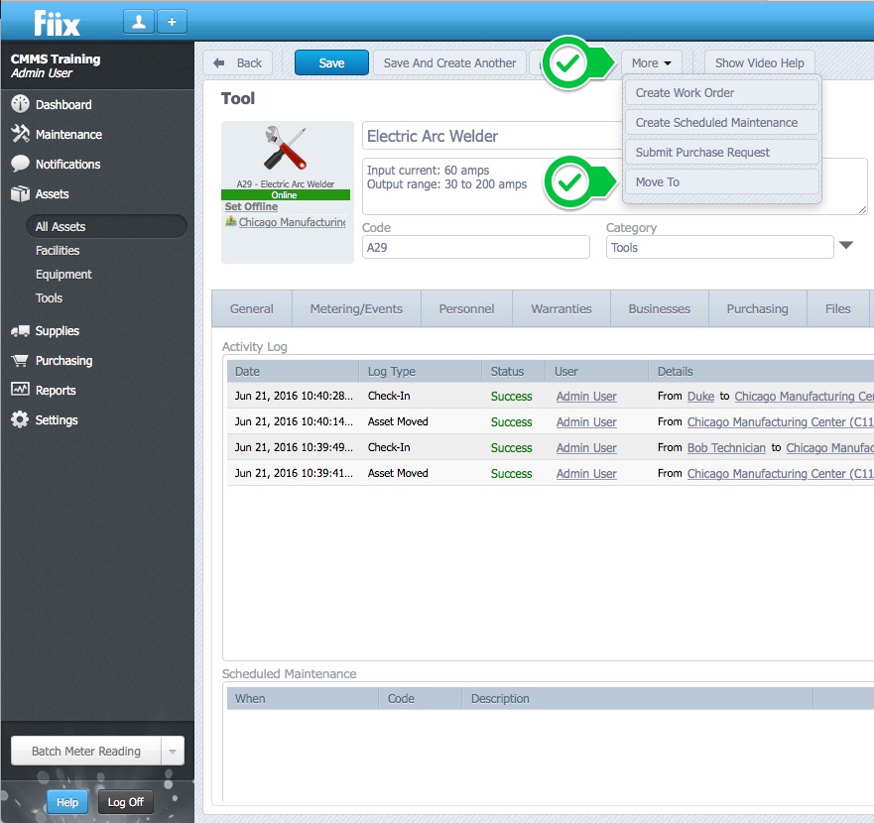
Task: Click the user profile icon in header
Action: pyautogui.click(x=139, y=22)
